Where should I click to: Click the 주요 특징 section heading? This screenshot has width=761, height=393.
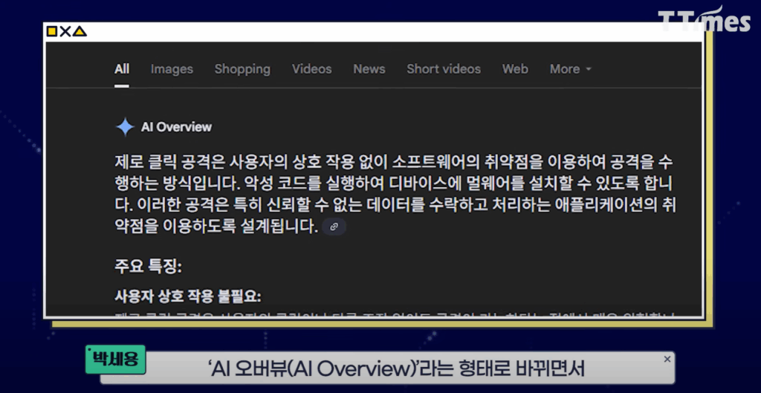148,266
